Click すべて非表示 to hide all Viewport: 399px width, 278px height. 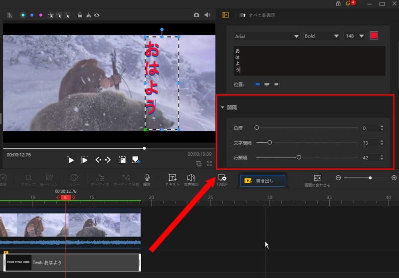tap(262, 15)
